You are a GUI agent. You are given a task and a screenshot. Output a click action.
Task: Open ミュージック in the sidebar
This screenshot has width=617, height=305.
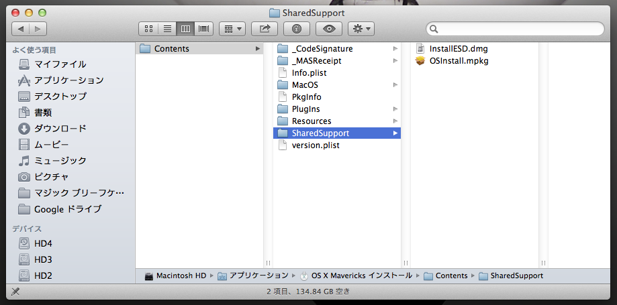[x=70, y=161]
